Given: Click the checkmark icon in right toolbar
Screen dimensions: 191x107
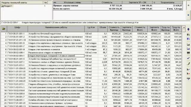Looking at the screenshot, I should [x=188, y=58].
